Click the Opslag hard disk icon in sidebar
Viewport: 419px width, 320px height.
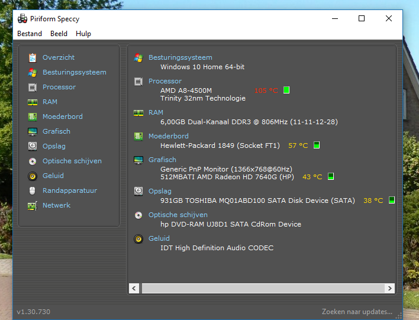pyautogui.click(x=33, y=146)
